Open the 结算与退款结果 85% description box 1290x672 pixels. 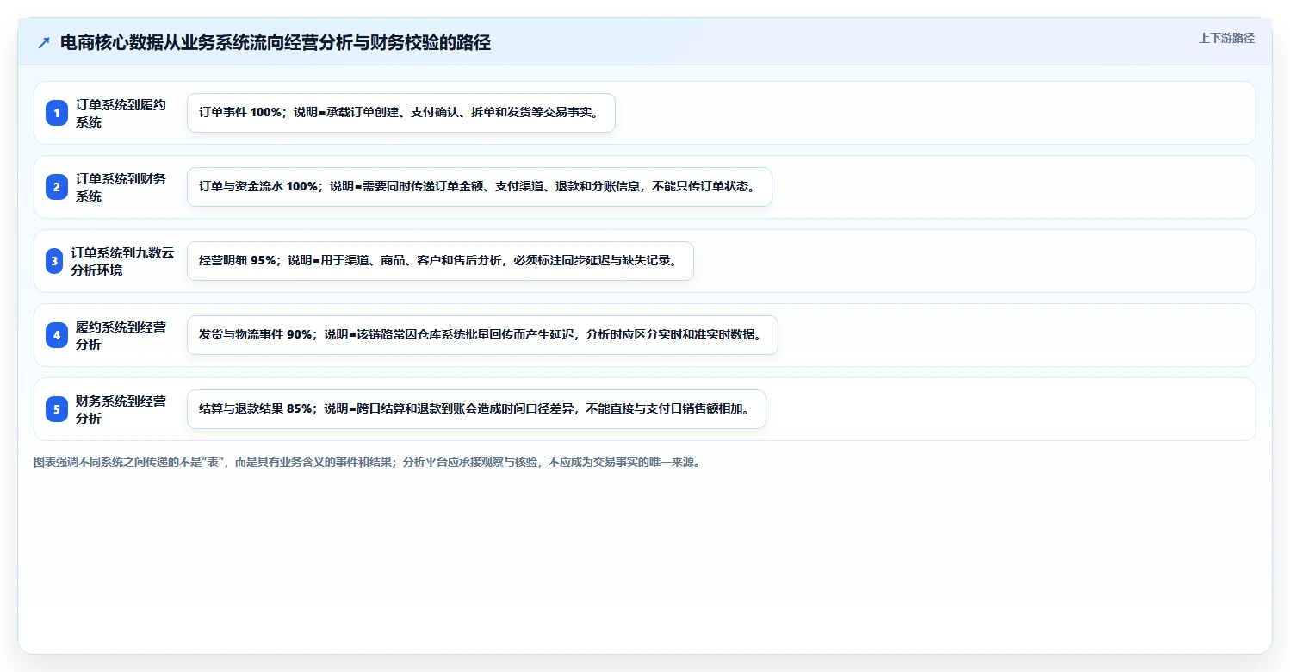pyautogui.click(x=476, y=409)
